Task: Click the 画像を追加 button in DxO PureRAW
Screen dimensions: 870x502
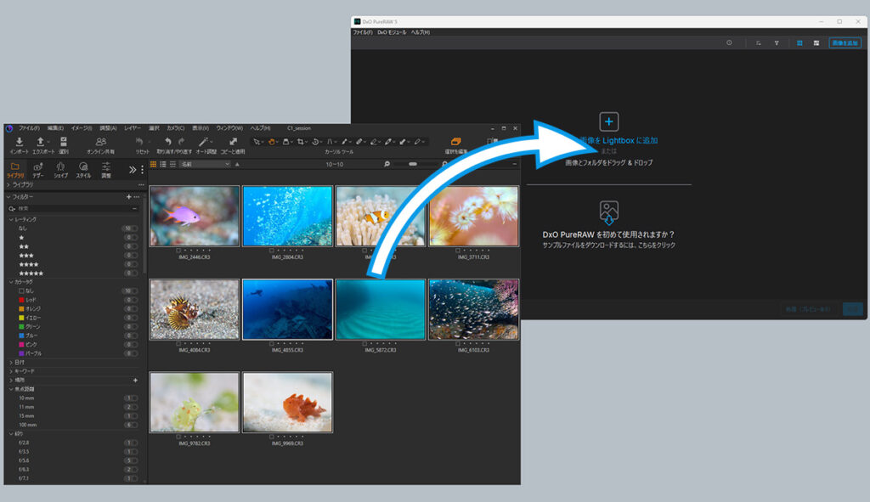Action: coord(844,42)
